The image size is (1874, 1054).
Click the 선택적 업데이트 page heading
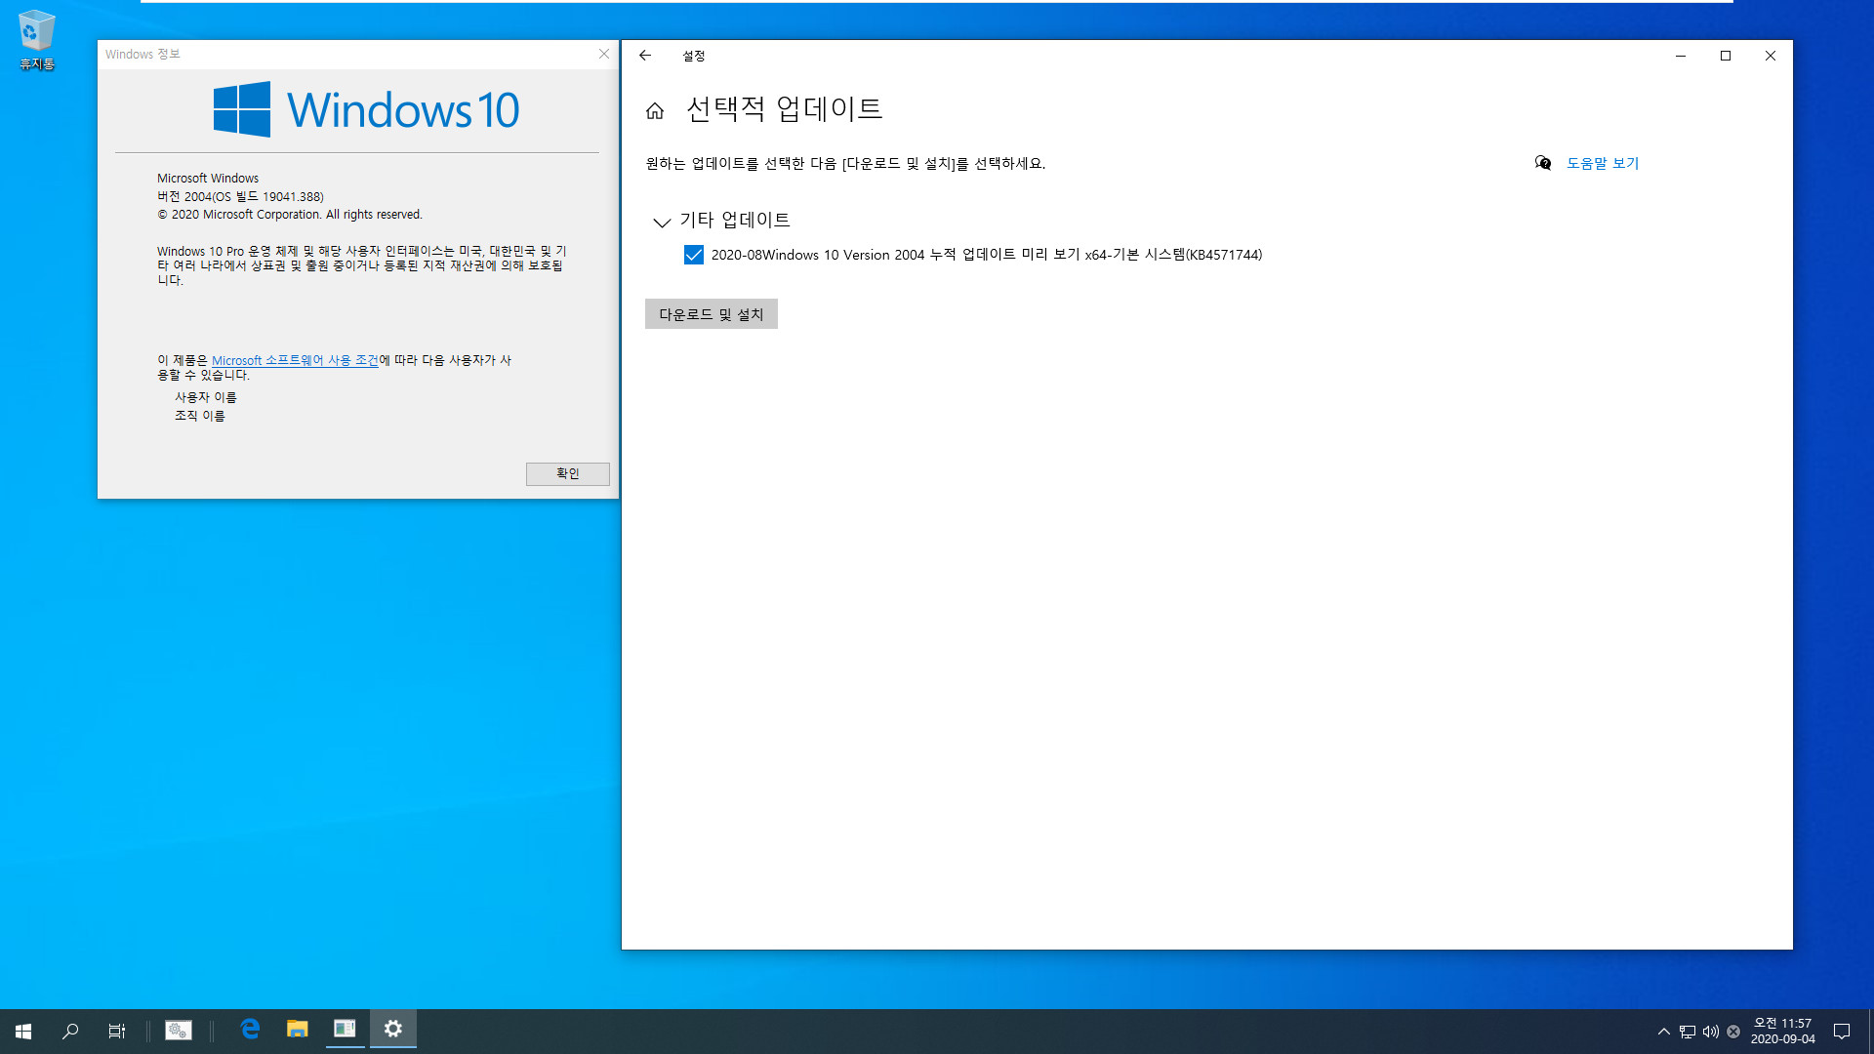(785, 108)
